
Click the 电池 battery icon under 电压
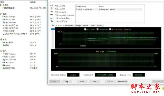[x=4, y=45]
